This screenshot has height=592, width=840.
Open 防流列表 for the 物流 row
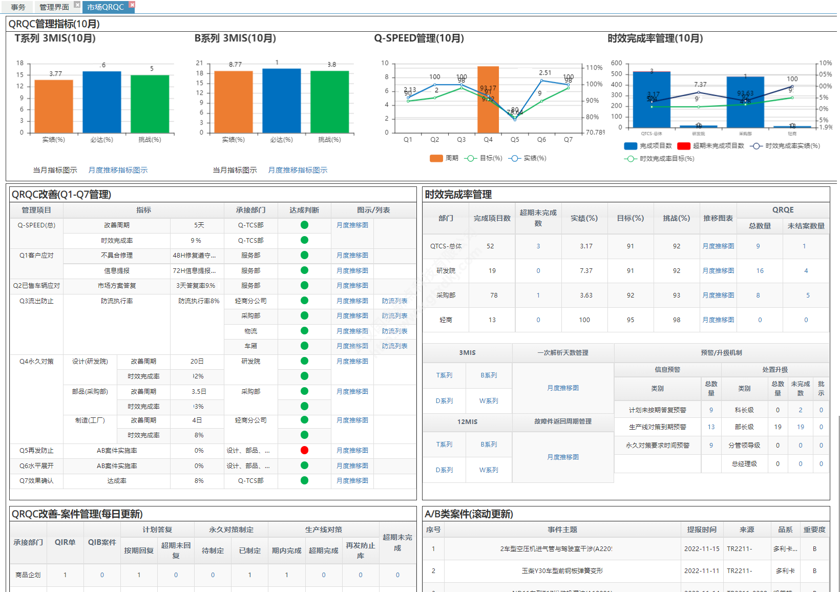(x=394, y=331)
